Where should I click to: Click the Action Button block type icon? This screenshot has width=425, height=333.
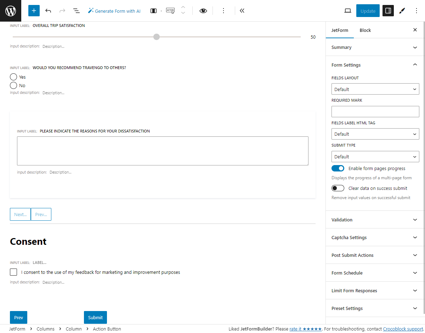tap(170, 11)
